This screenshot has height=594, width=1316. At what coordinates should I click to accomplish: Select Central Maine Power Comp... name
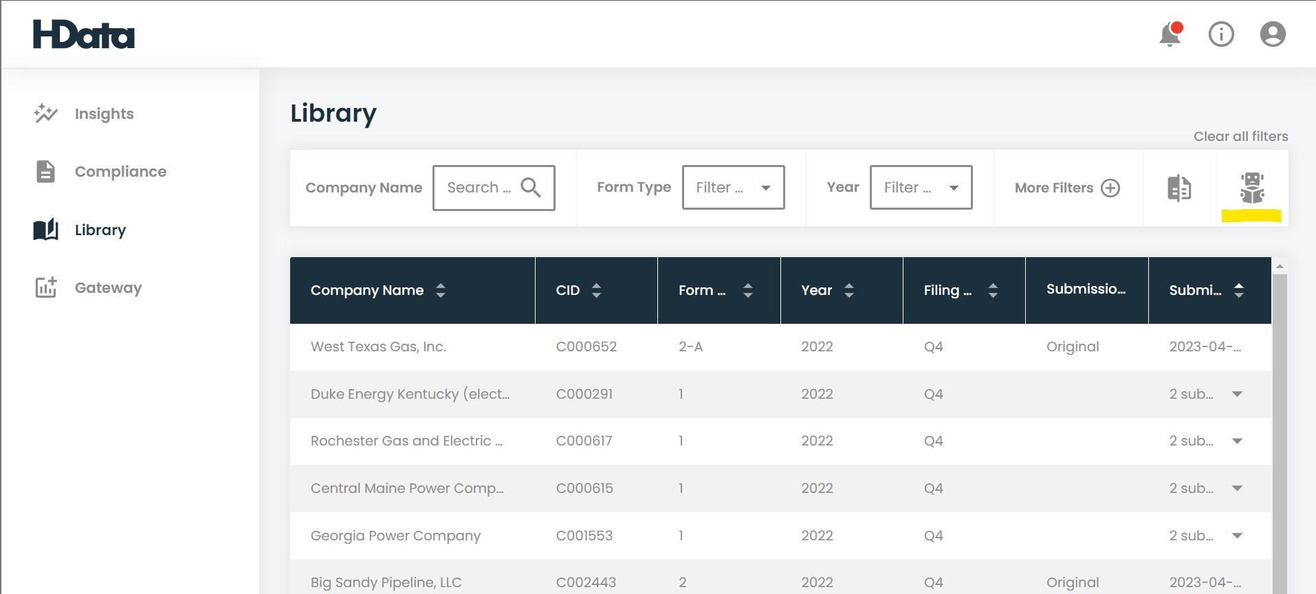tap(407, 488)
